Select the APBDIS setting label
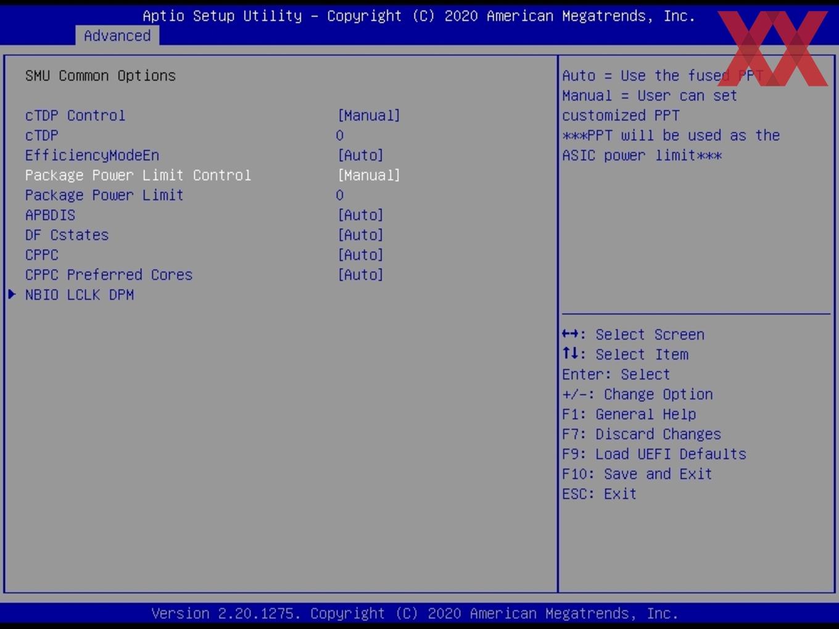Screen dimensions: 839x629 [50, 215]
